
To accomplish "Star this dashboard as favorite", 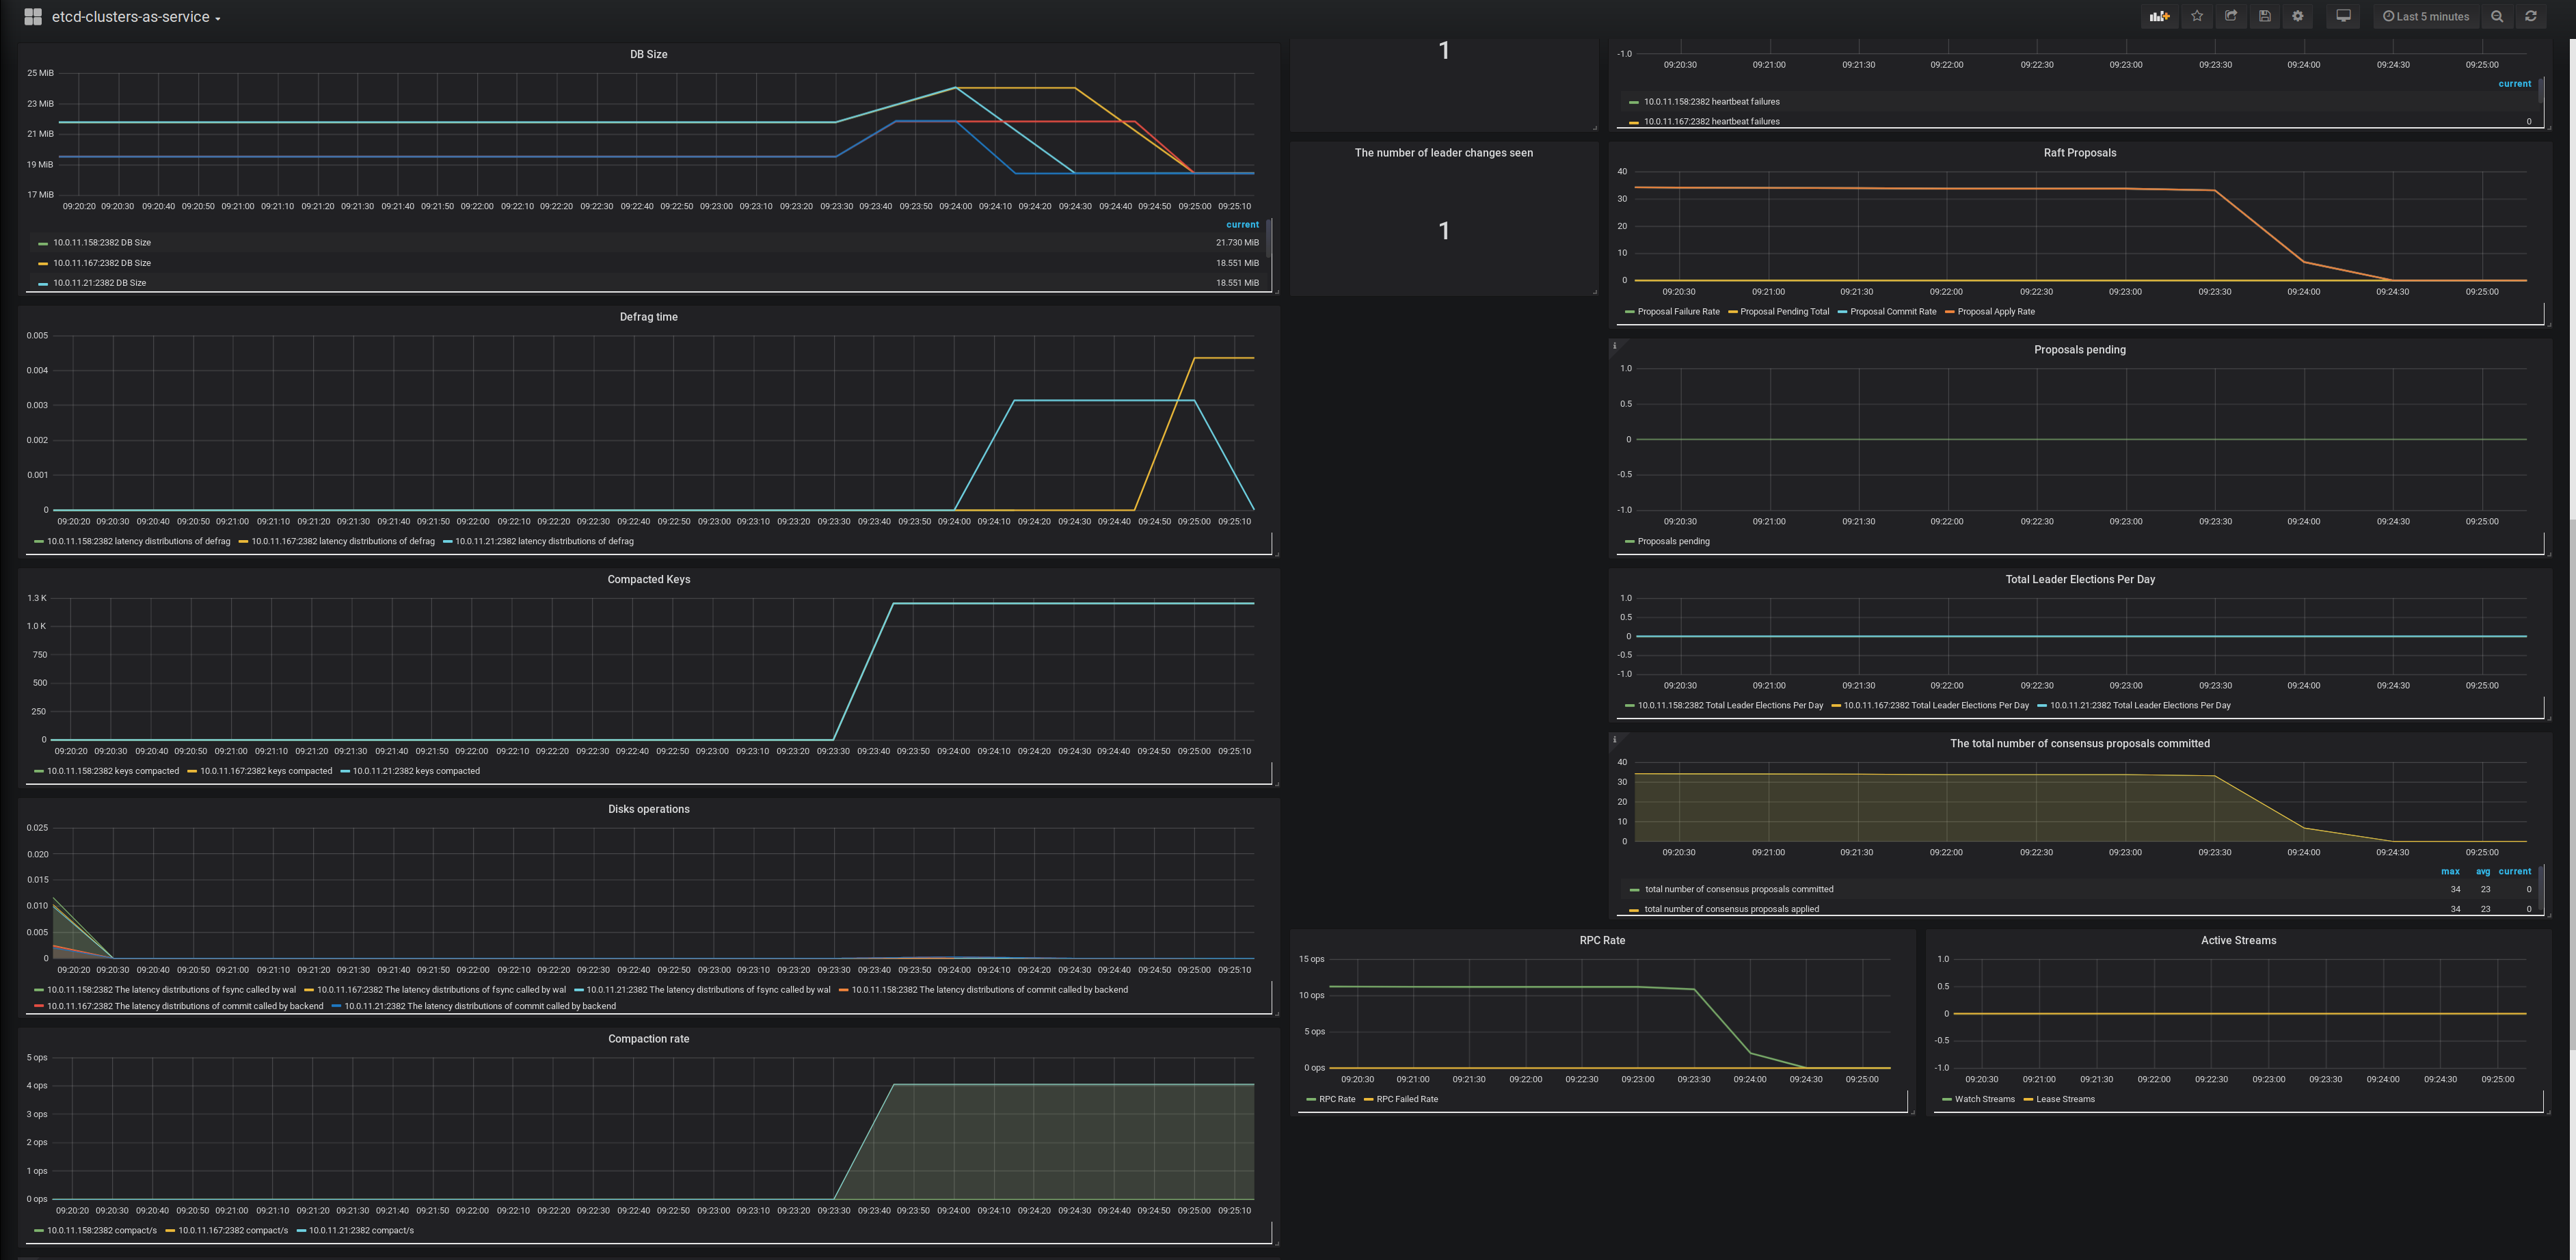I will (x=2197, y=16).
